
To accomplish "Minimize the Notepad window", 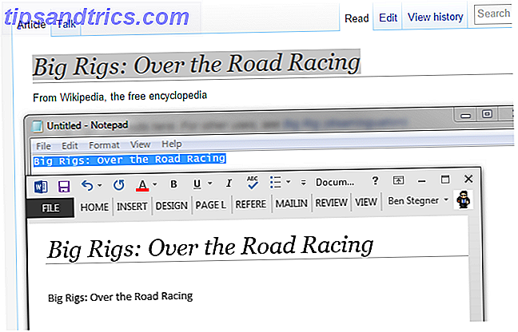I will pos(465,116).
